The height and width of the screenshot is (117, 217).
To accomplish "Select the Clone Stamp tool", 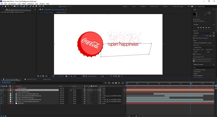I will (x=33, y=6).
